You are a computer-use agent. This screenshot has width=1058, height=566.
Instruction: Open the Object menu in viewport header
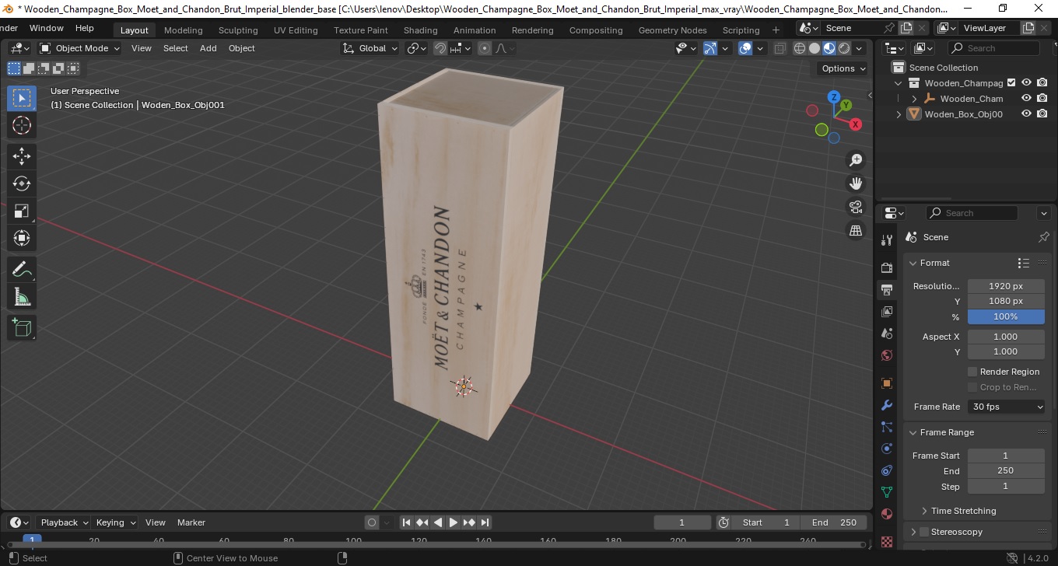(241, 48)
